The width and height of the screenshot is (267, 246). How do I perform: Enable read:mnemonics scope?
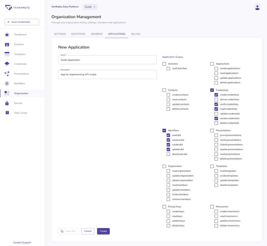coord(216,216)
